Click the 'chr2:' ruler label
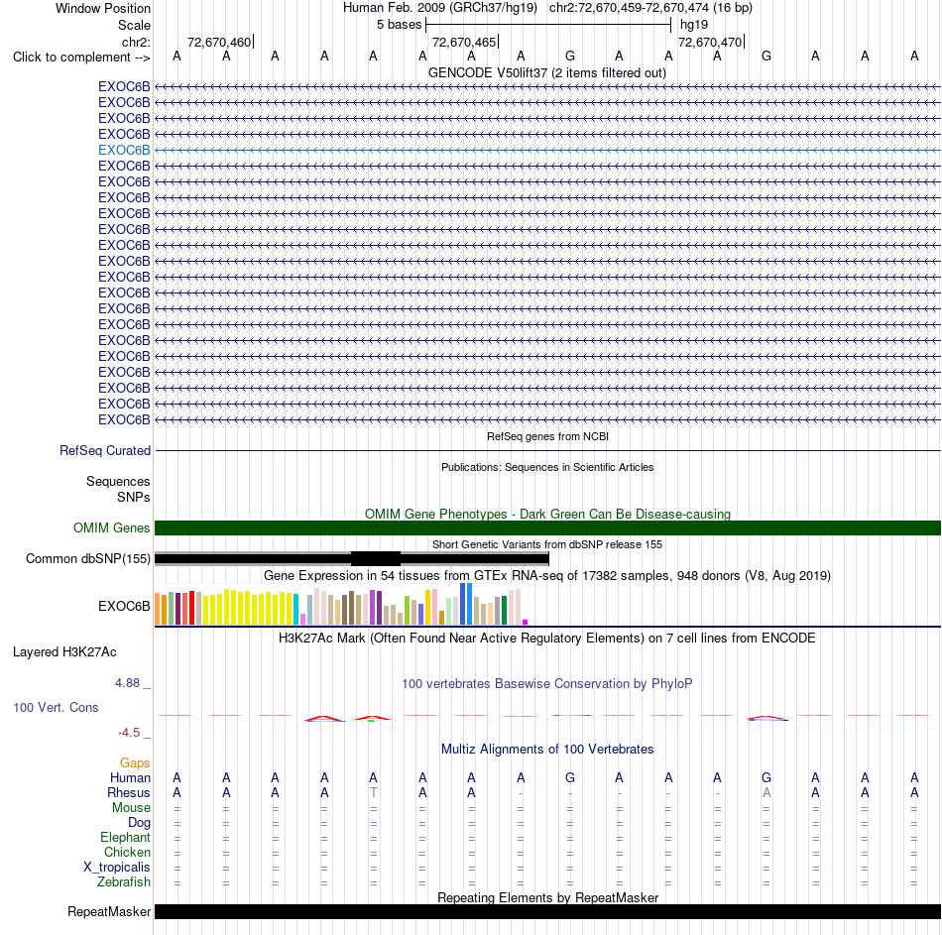 coord(137,42)
